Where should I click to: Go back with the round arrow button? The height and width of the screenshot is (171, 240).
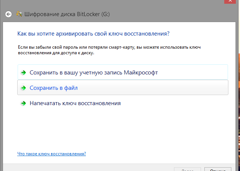pos(8,14)
